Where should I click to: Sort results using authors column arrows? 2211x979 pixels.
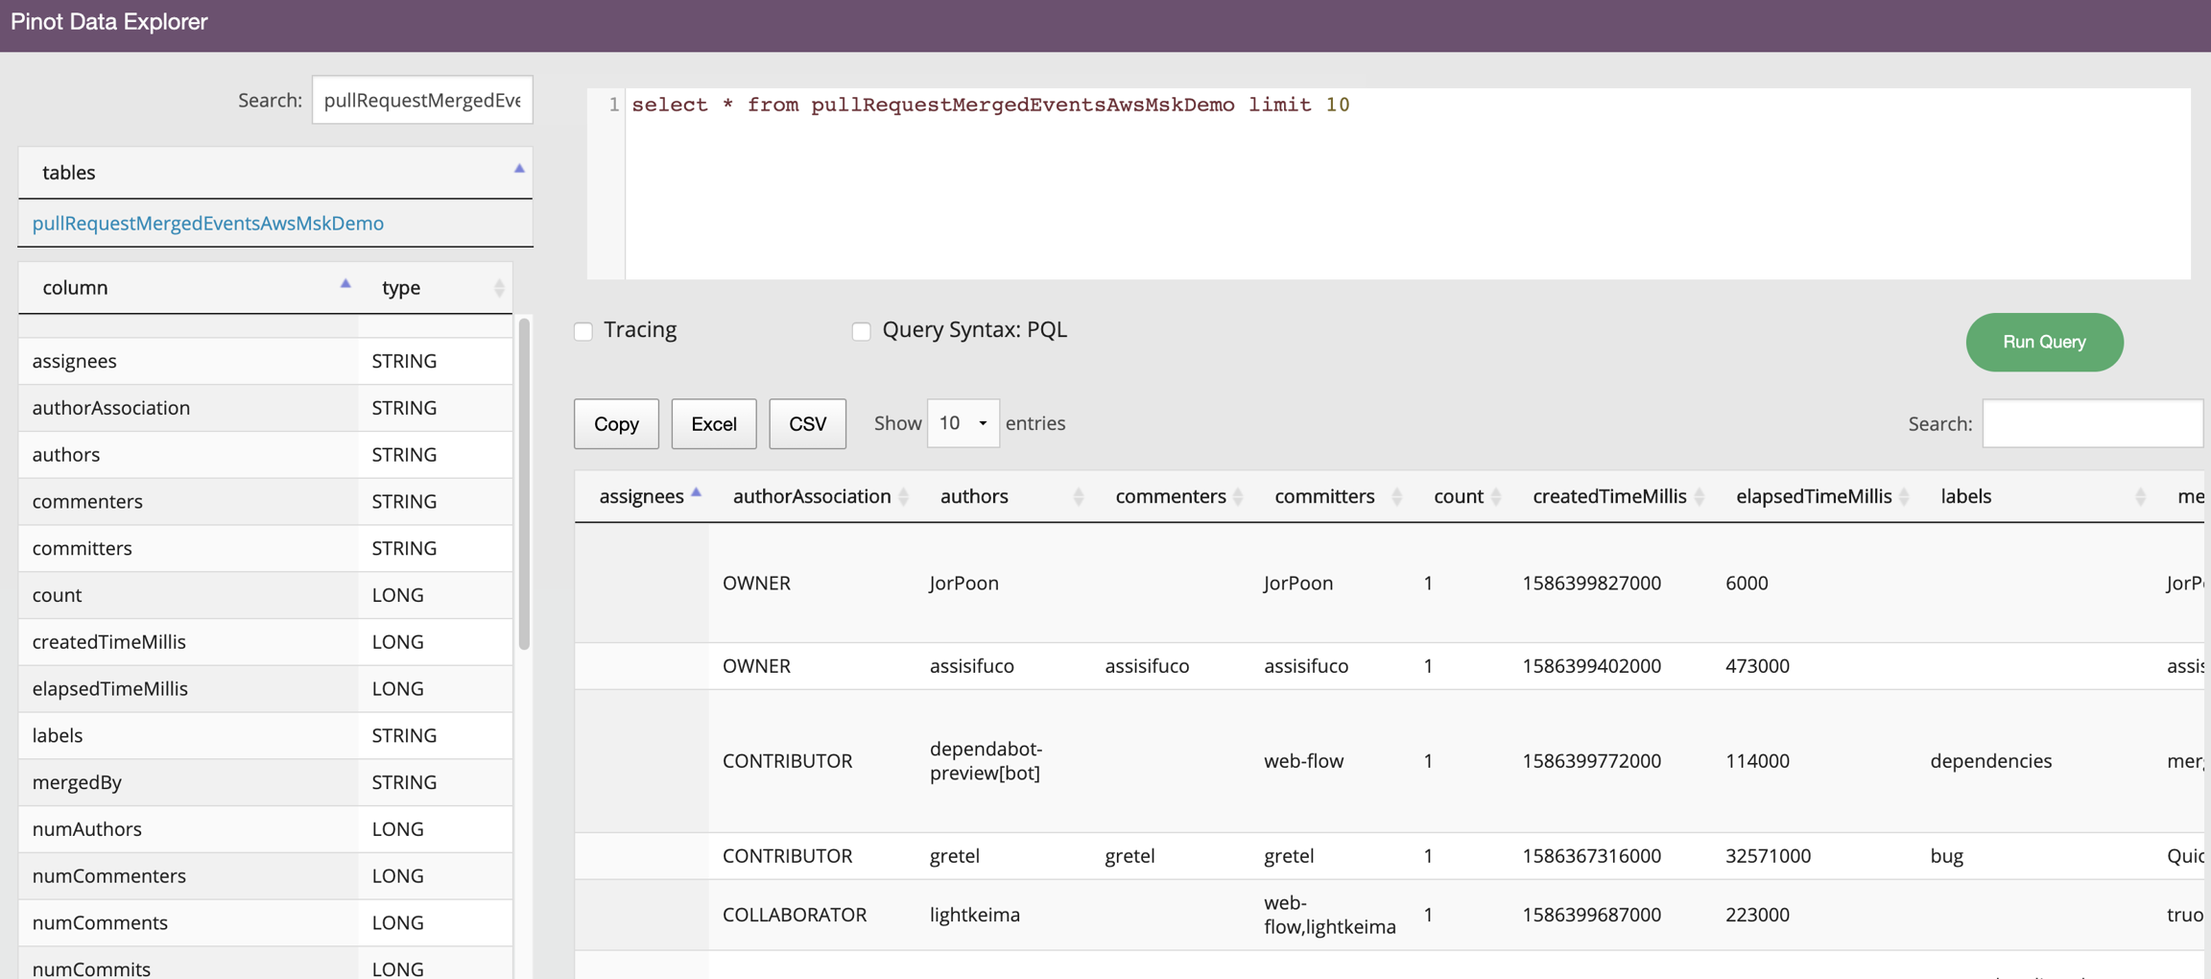point(1078,496)
